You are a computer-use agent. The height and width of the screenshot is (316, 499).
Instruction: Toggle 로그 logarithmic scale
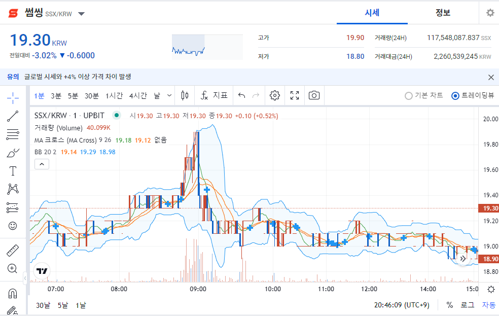[468, 305]
